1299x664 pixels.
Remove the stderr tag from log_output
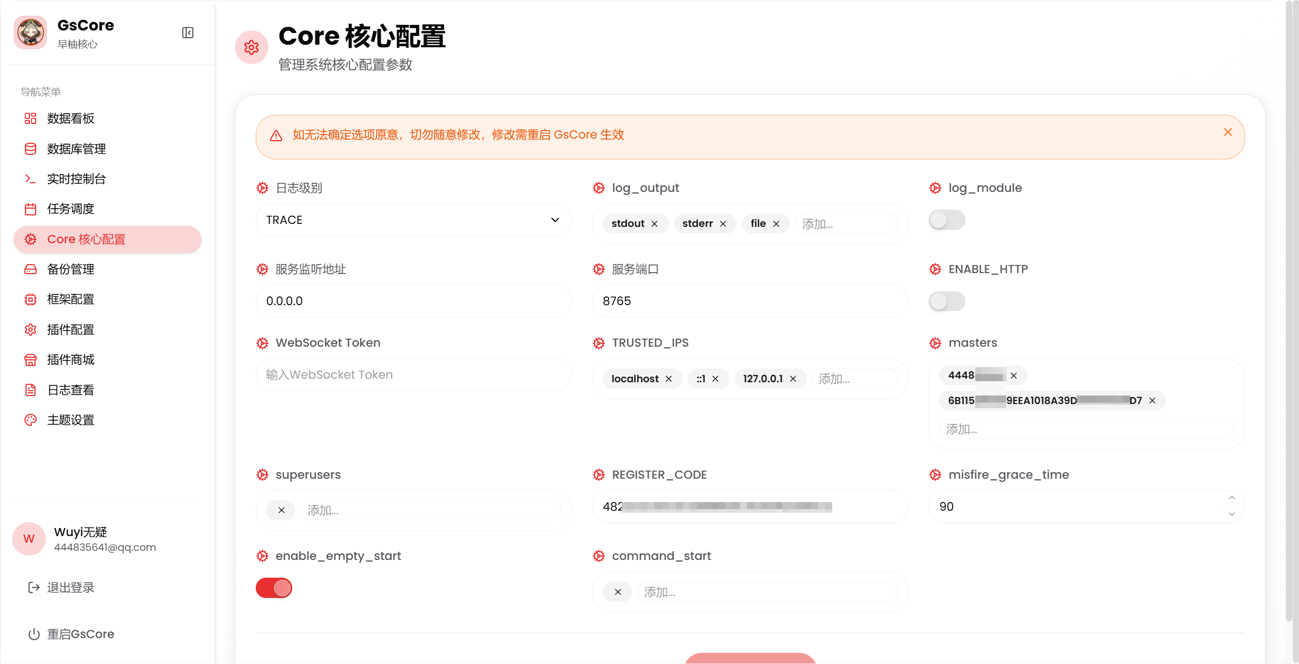pos(723,224)
